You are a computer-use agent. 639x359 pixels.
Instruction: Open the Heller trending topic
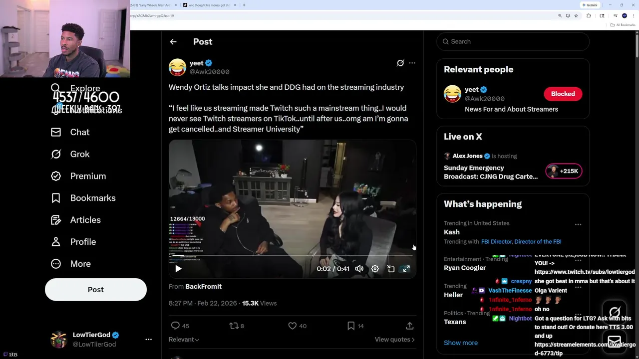pos(453,295)
